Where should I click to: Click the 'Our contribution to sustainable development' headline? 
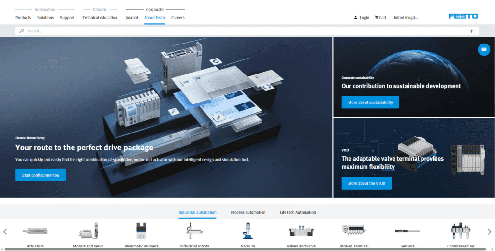401,86
